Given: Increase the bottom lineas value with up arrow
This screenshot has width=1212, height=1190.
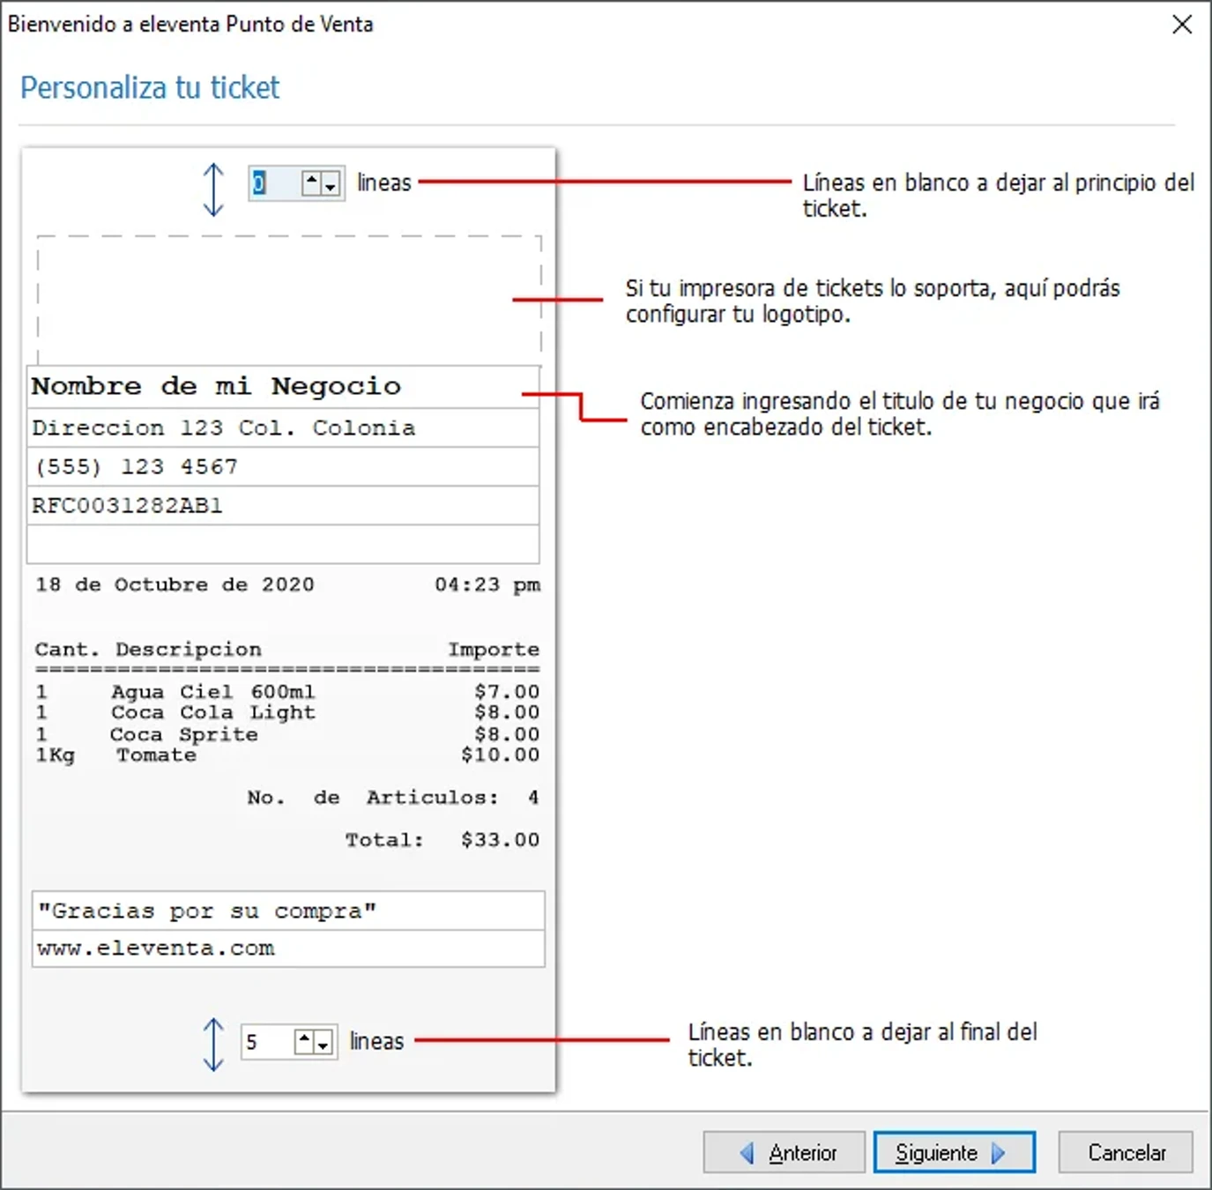Looking at the screenshot, I should pyautogui.click(x=305, y=1036).
